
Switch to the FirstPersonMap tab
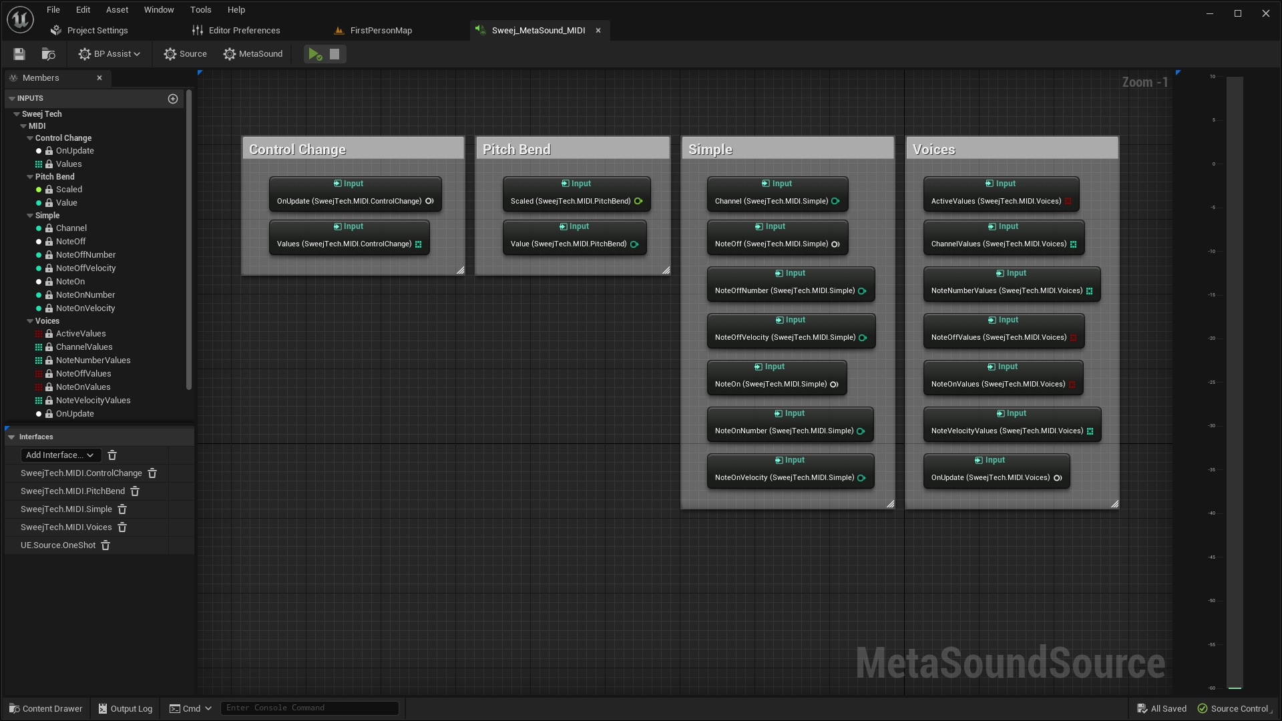click(x=381, y=30)
